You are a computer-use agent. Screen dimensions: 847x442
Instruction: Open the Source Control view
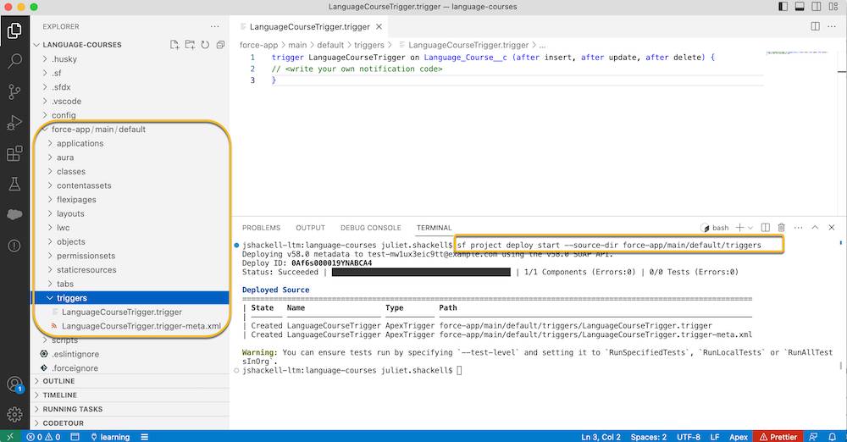tap(14, 91)
